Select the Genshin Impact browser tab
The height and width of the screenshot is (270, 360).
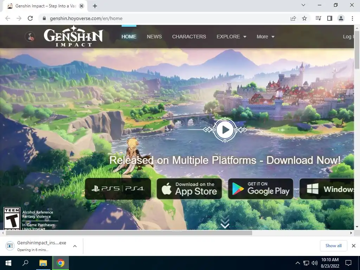45,6
